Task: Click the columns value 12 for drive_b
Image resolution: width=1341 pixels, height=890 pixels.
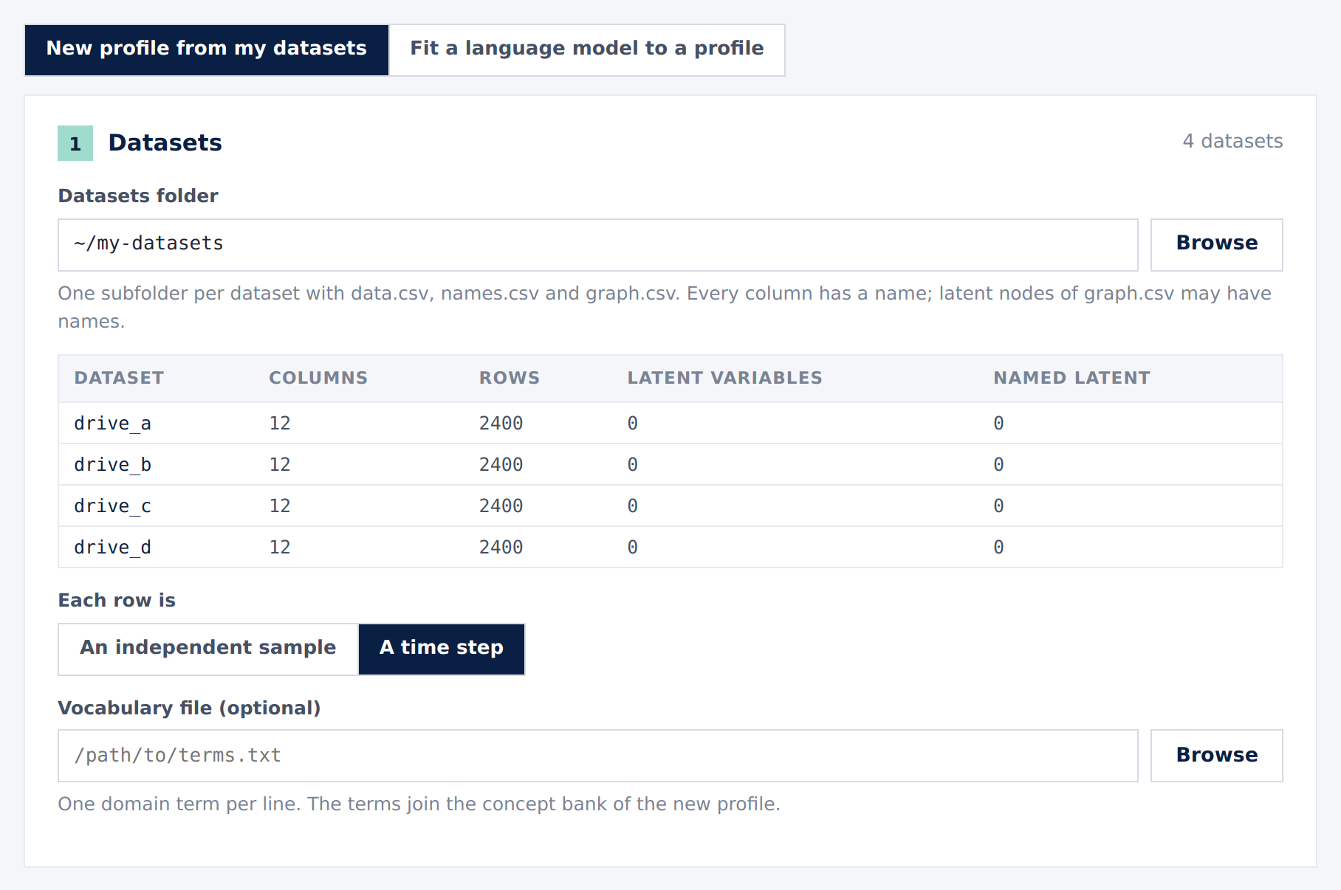Action: click(x=280, y=465)
